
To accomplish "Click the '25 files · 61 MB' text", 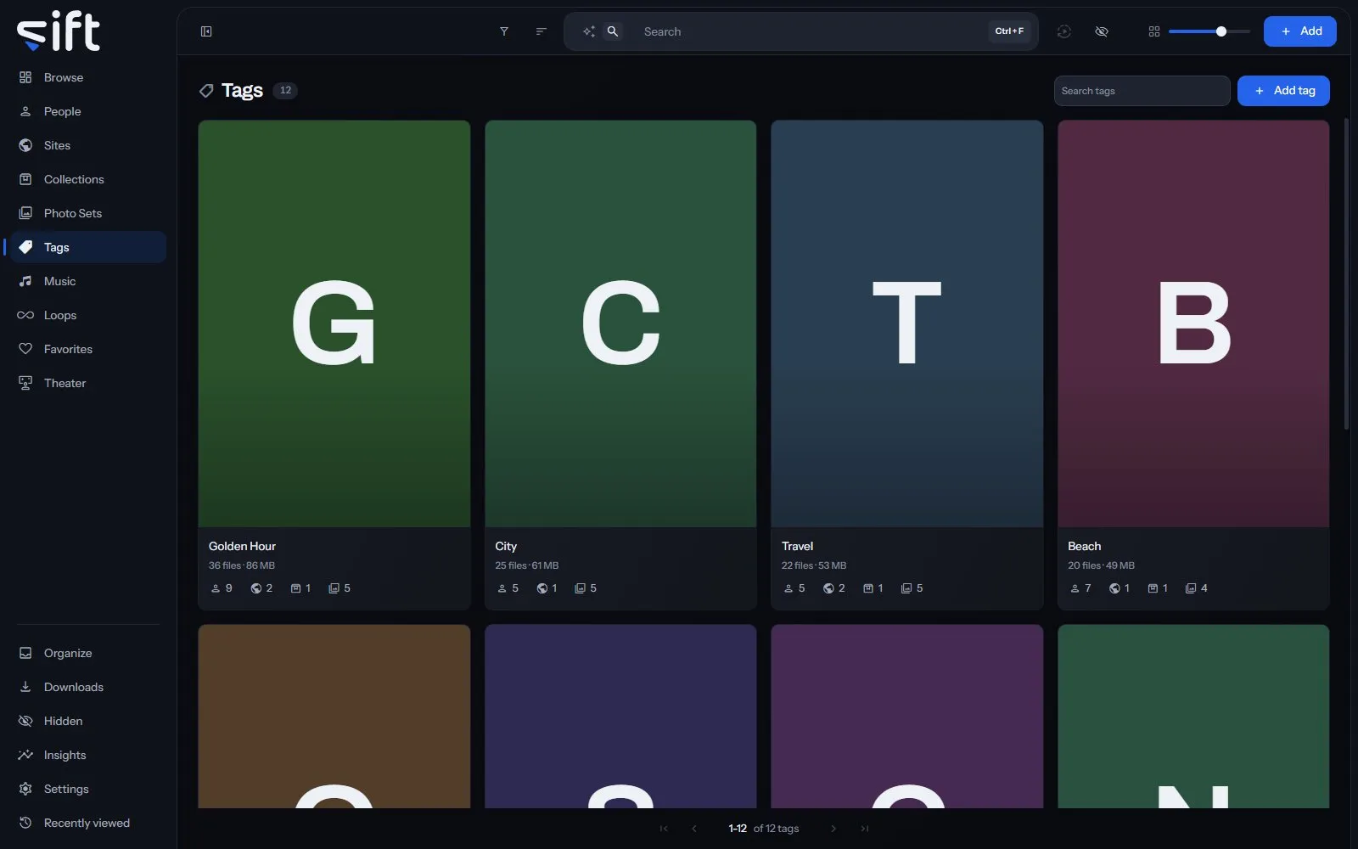I will pos(527,565).
